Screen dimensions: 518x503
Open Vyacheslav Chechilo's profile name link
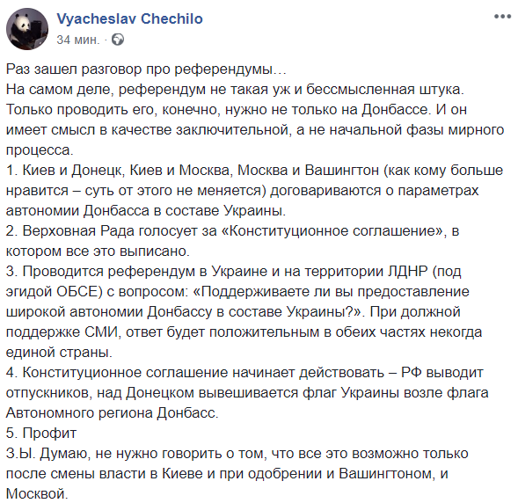(x=130, y=18)
